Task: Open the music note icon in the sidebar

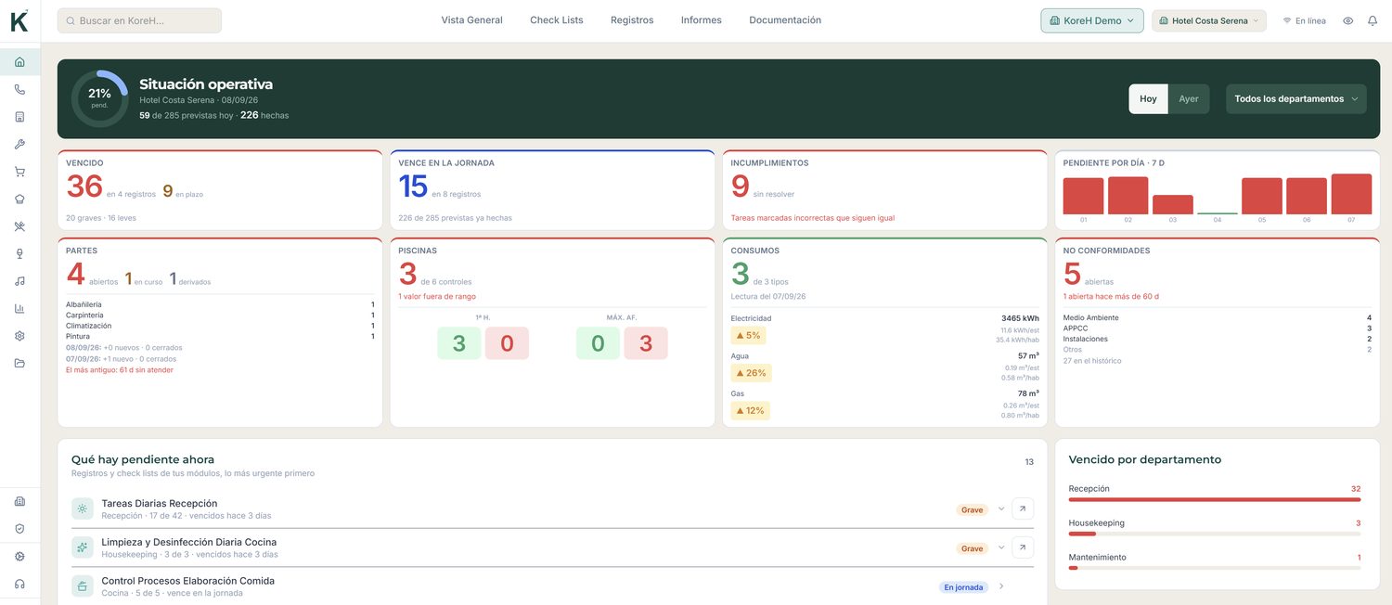Action: click(19, 281)
